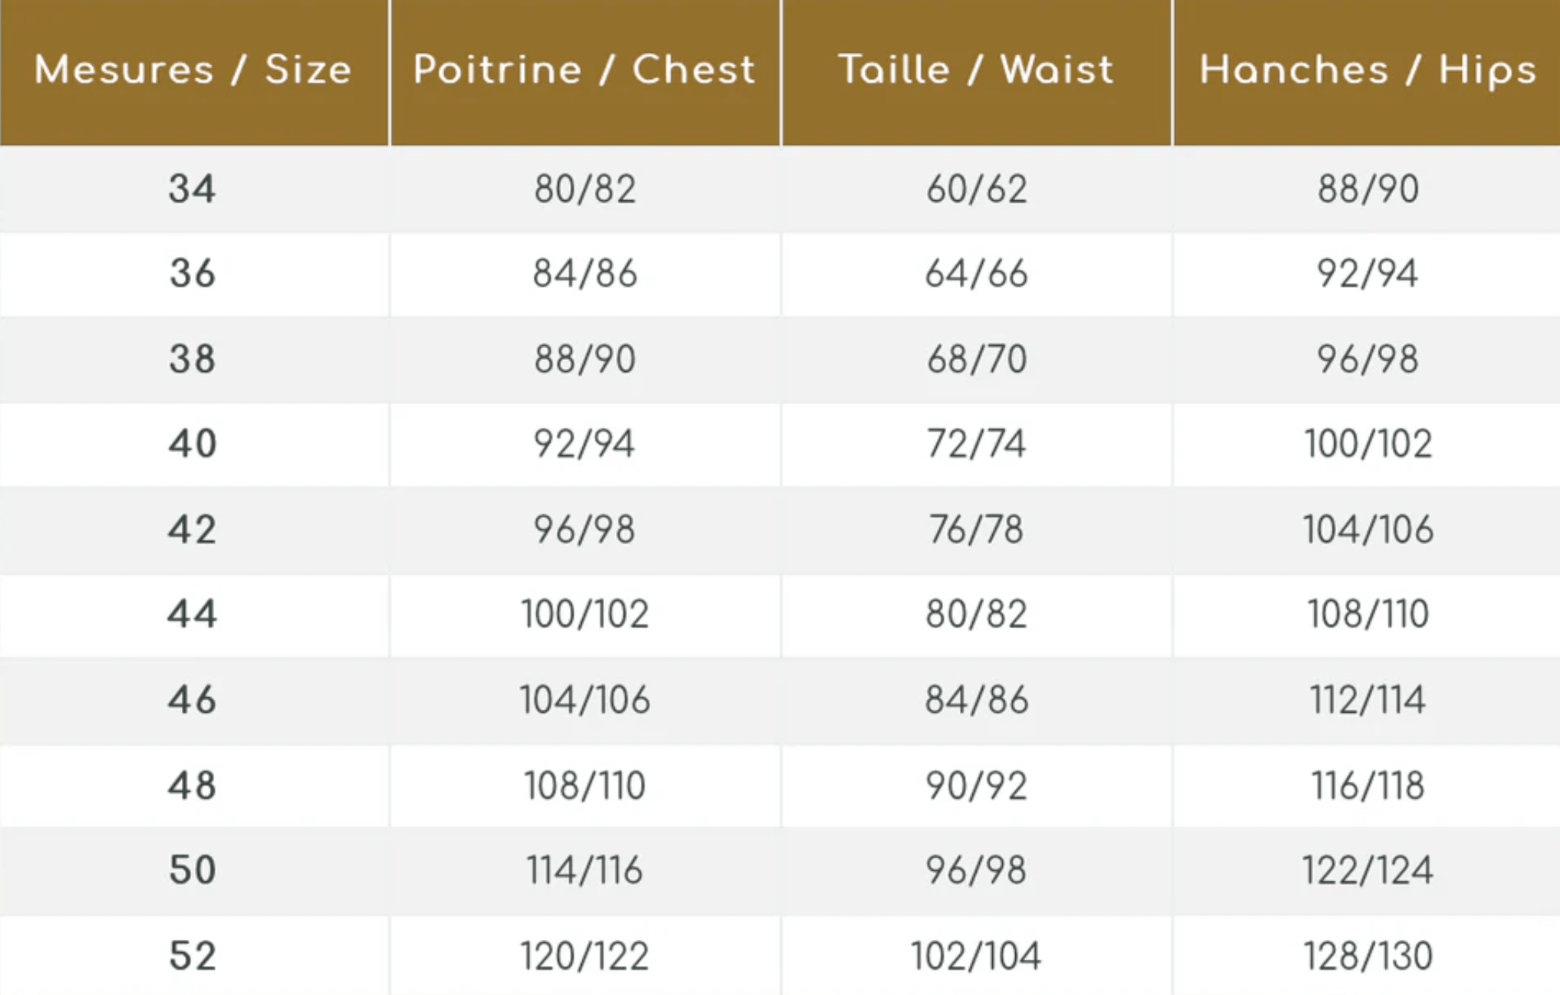1560x995 pixels.
Task: Click hips value 104/106 for size 42
Action: tap(1367, 529)
